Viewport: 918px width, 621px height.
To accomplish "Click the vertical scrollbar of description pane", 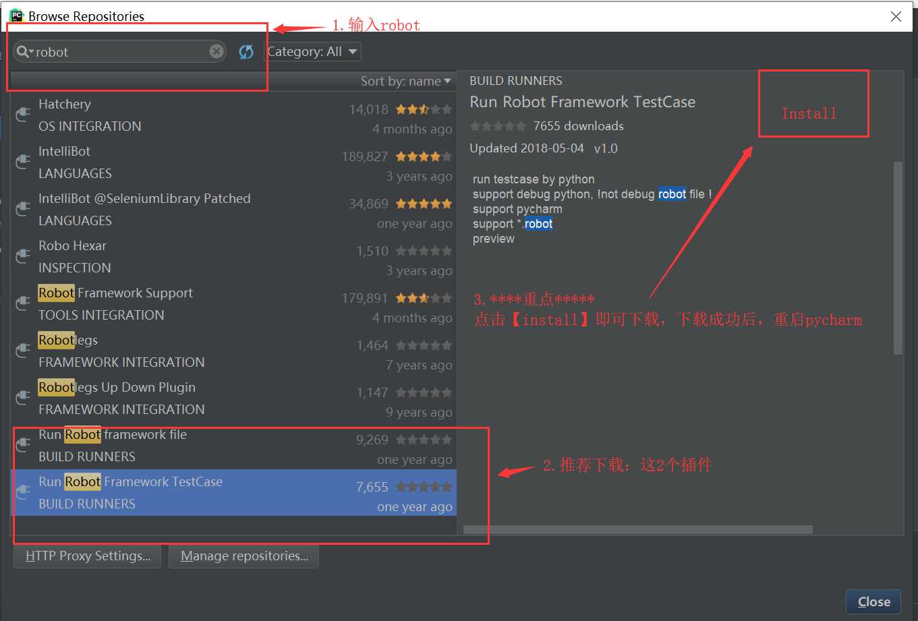I will tap(897, 258).
